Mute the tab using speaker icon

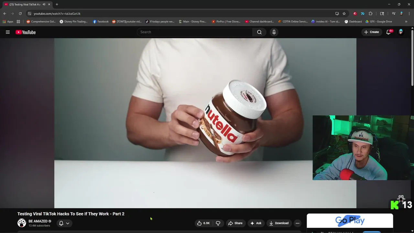(44, 4)
